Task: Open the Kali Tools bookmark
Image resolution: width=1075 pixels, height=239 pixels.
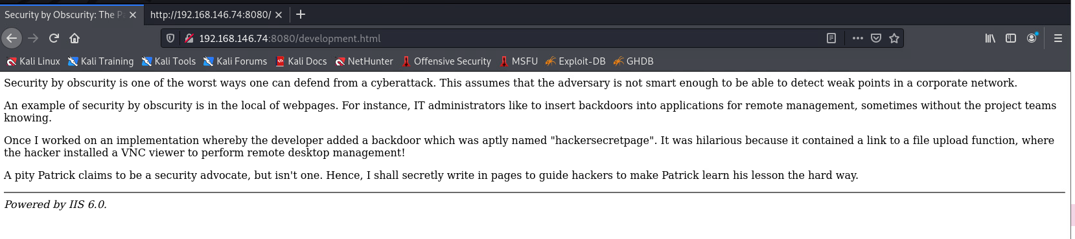Action: tap(168, 61)
